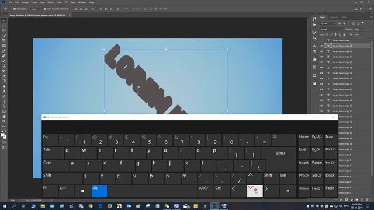Open the Layers panel flyout menu

pyautogui.click(x=372, y=17)
